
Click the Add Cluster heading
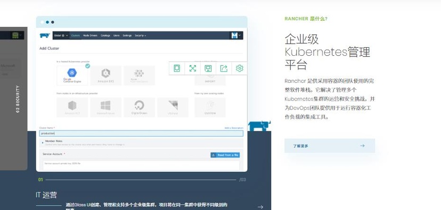(49, 48)
